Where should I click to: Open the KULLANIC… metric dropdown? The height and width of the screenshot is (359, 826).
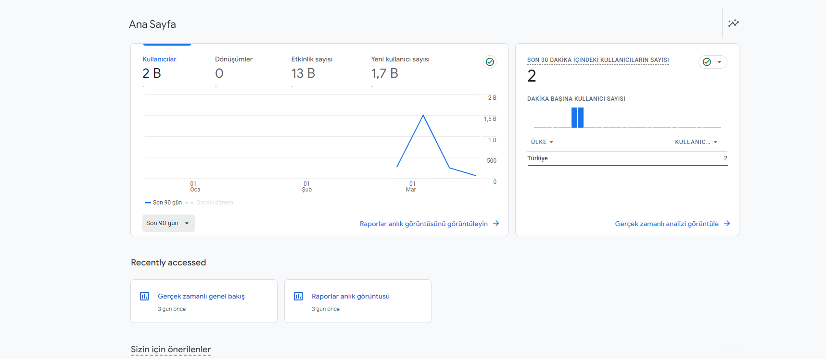point(696,142)
